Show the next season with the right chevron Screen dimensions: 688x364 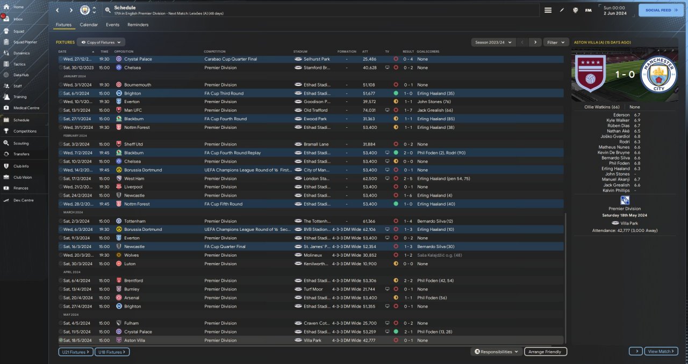(534, 42)
